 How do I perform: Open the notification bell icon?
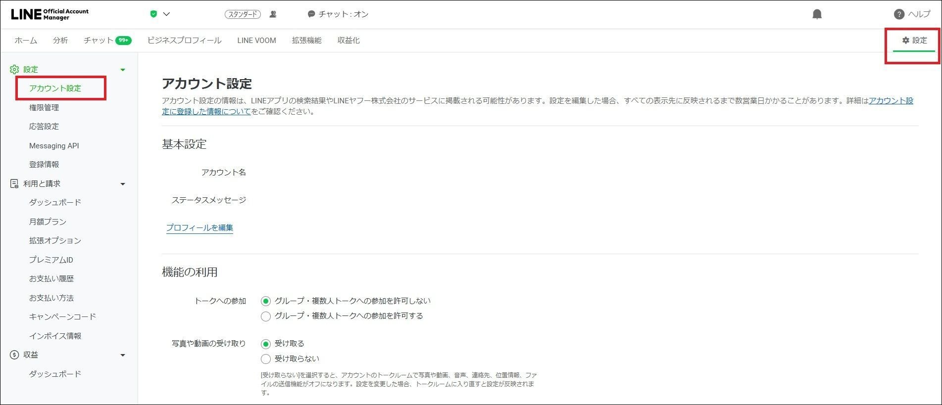coord(817,14)
